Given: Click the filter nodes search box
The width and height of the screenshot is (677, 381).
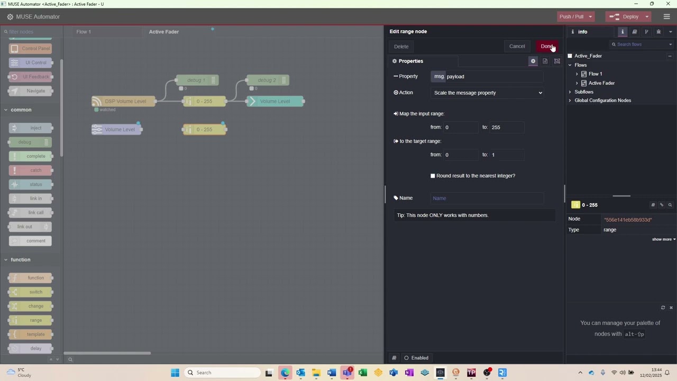Looking at the screenshot, I should [31, 32].
